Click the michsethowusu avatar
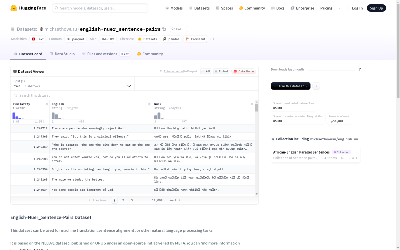This screenshot has height=250, width=400. 41,29
